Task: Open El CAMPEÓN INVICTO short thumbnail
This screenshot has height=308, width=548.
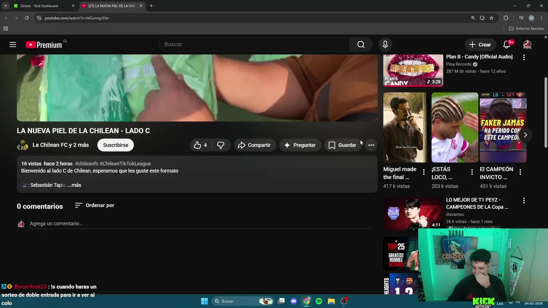Action: pos(503,127)
